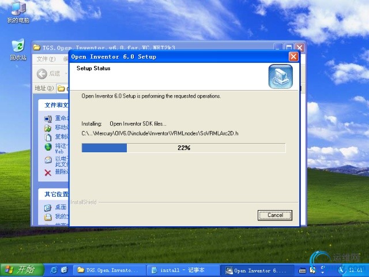369x277 pixels.
Task: Open My Computer desktop icon
Action: coord(18,12)
